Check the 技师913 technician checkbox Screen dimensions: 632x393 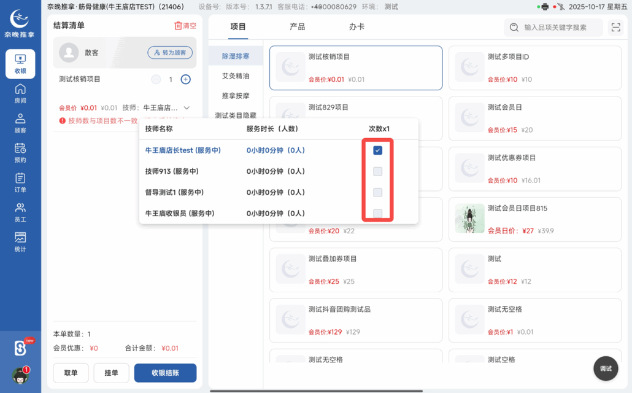pos(377,171)
